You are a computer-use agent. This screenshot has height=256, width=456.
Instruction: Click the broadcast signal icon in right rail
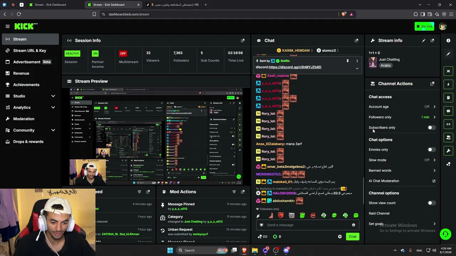449,124
